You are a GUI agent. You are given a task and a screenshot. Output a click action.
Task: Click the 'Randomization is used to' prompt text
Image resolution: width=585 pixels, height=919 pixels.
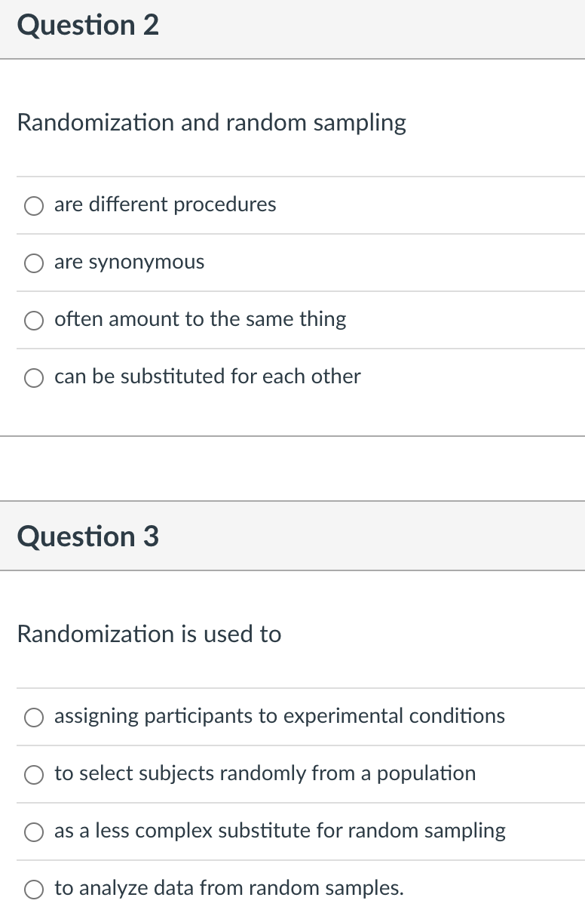coord(149,635)
